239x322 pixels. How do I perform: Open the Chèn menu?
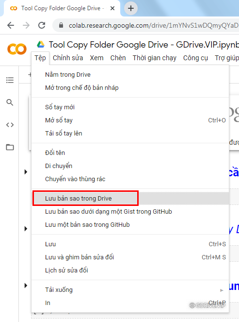click(x=118, y=58)
